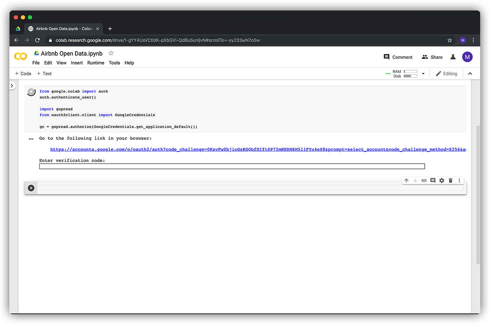The image size is (491, 327).
Task: Click the verification code input box
Action: tap(232, 166)
